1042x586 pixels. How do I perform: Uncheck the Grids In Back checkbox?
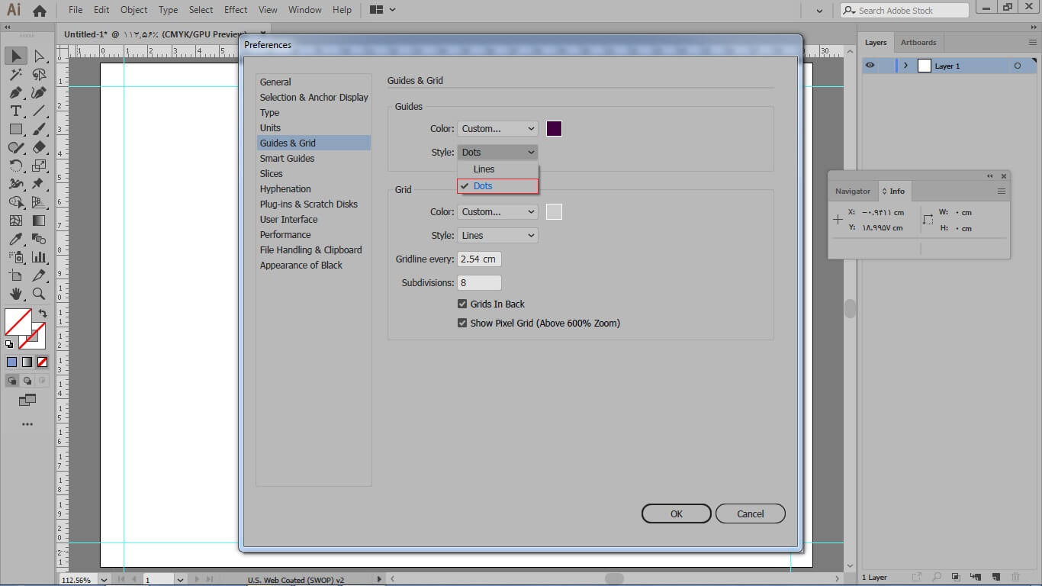pyautogui.click(x=462, y=304)
